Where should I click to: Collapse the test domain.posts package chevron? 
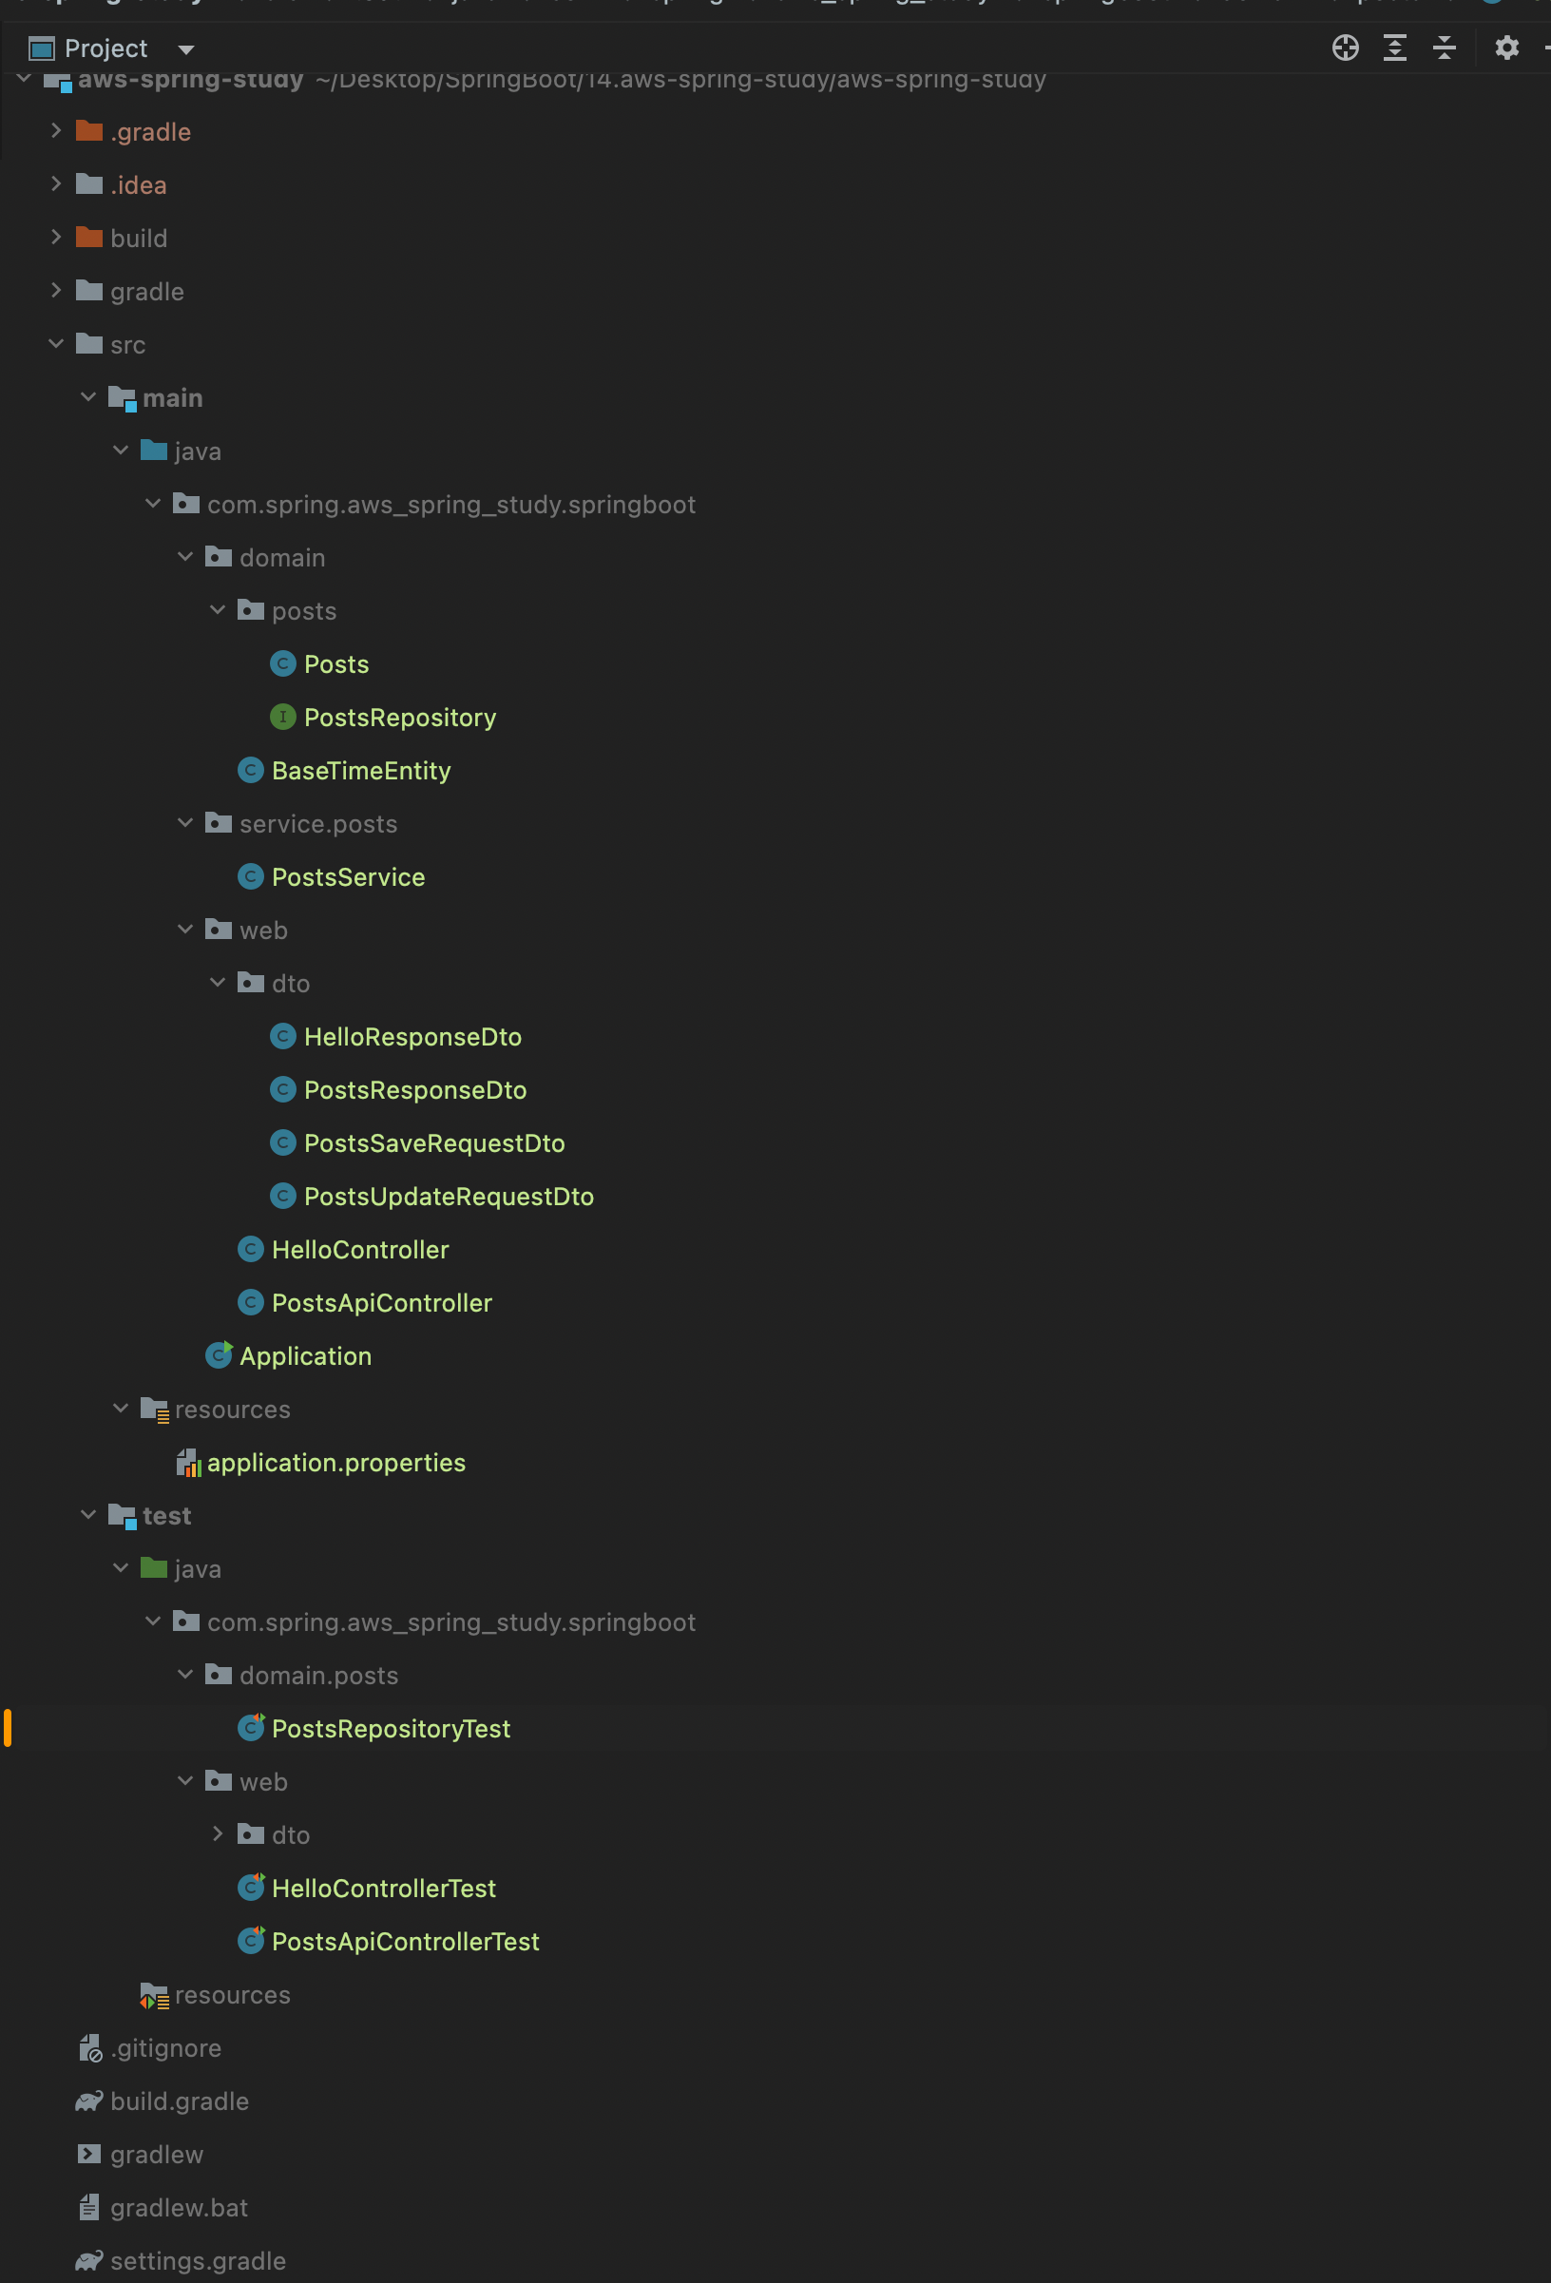pos(184,1675)
